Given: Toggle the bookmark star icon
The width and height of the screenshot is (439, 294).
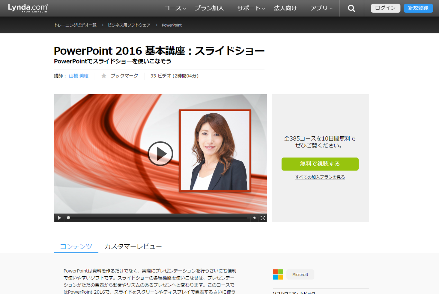Looking at the screenshot, I should pos(104,76).
